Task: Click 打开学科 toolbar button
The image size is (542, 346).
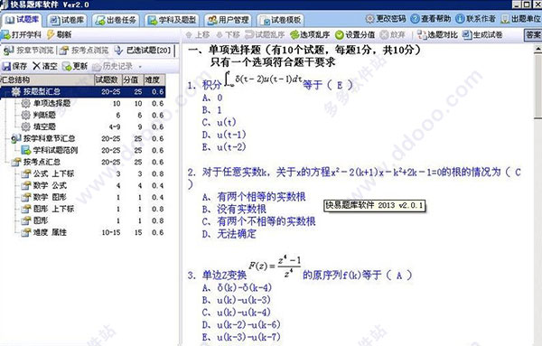Action: [x=22, y=34]
